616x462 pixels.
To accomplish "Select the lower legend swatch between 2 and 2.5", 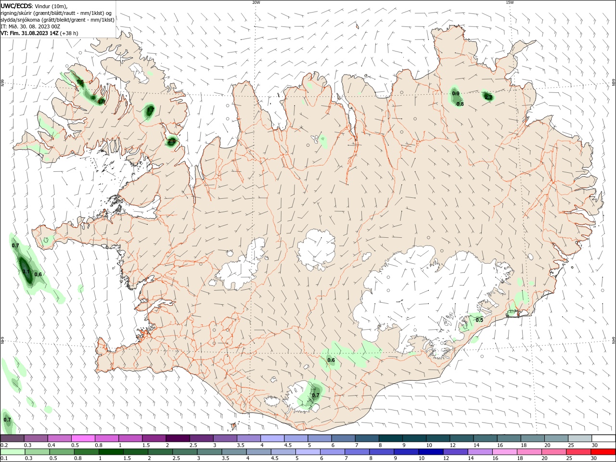I will tap(161, 452).
